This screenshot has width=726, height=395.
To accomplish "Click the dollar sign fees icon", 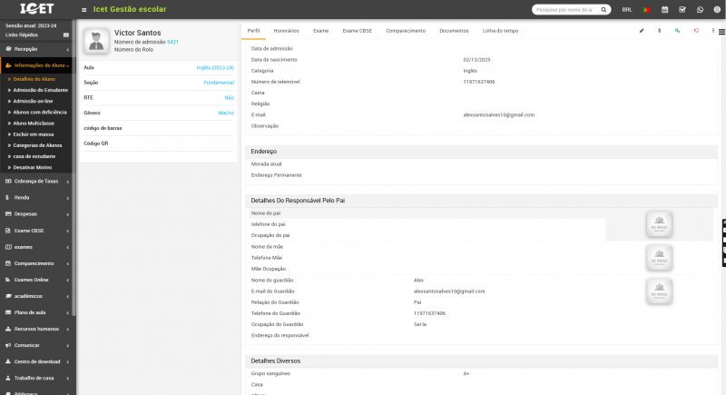I will pyautogui.click(x=660, y=30).
